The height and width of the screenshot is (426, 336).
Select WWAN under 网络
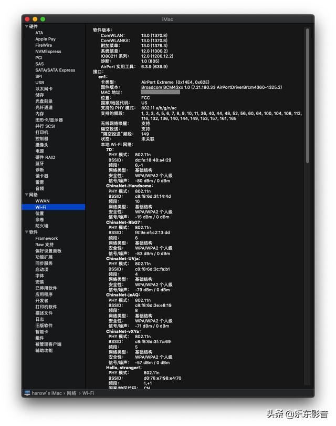pos(43,201)
